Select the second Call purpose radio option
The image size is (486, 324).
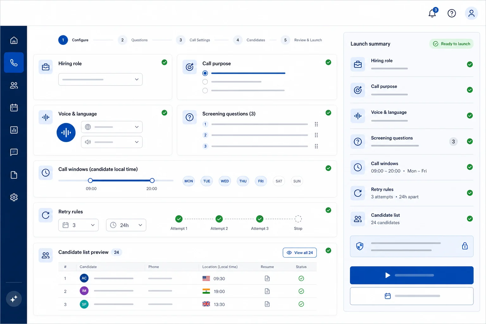(x=205, y=82)
